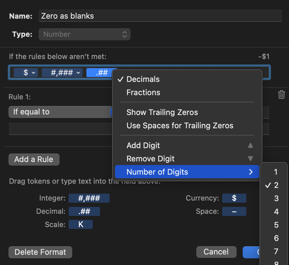Click the Currency $ token in palette
Image resolution: width=289 pixels, height=265 pixels.
point(234,198)
